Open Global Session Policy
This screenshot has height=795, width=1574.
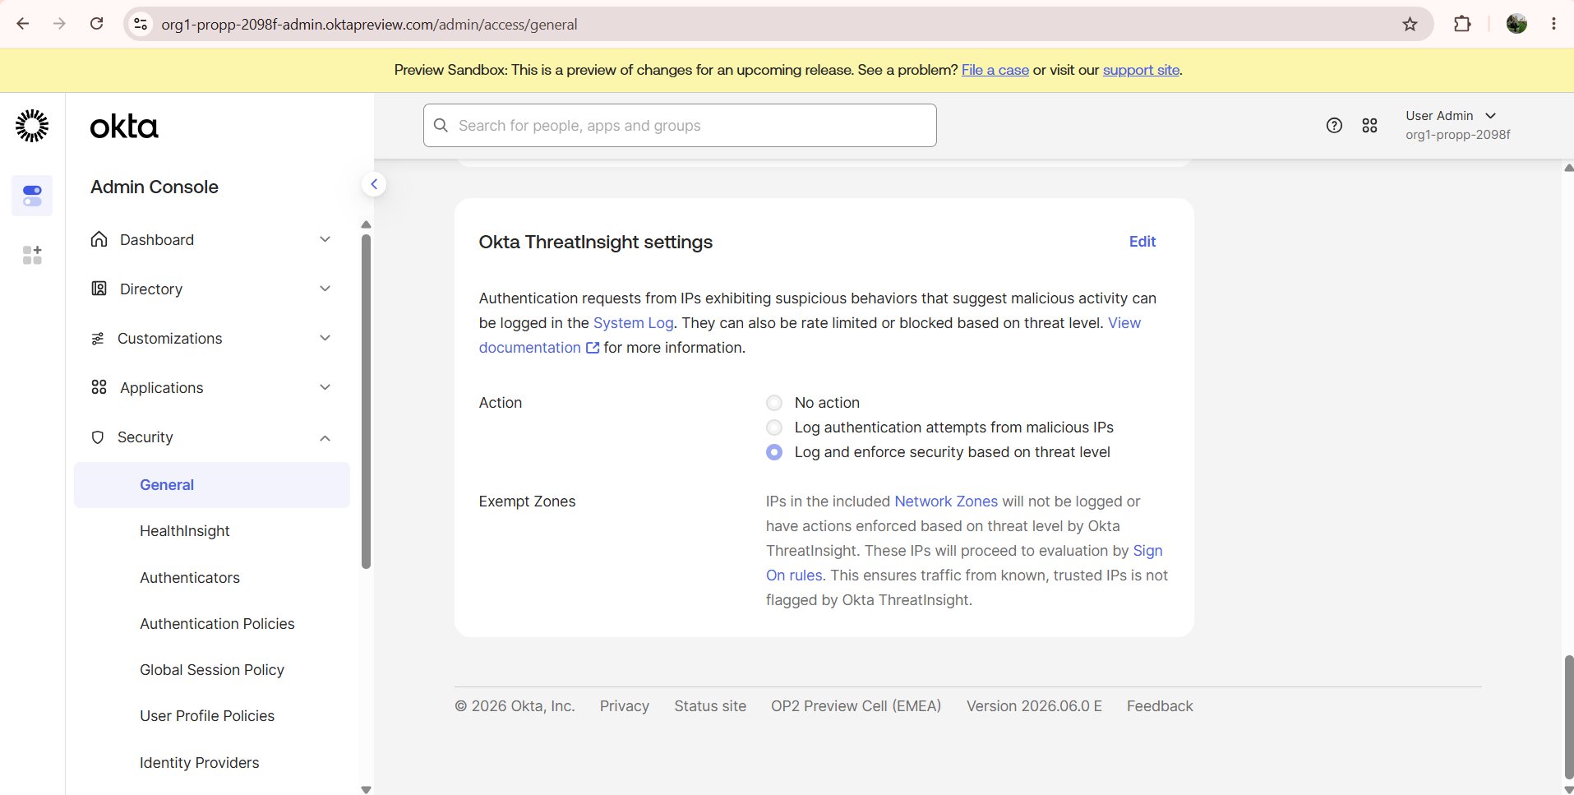pyautogui.click(x=212, y=670)
